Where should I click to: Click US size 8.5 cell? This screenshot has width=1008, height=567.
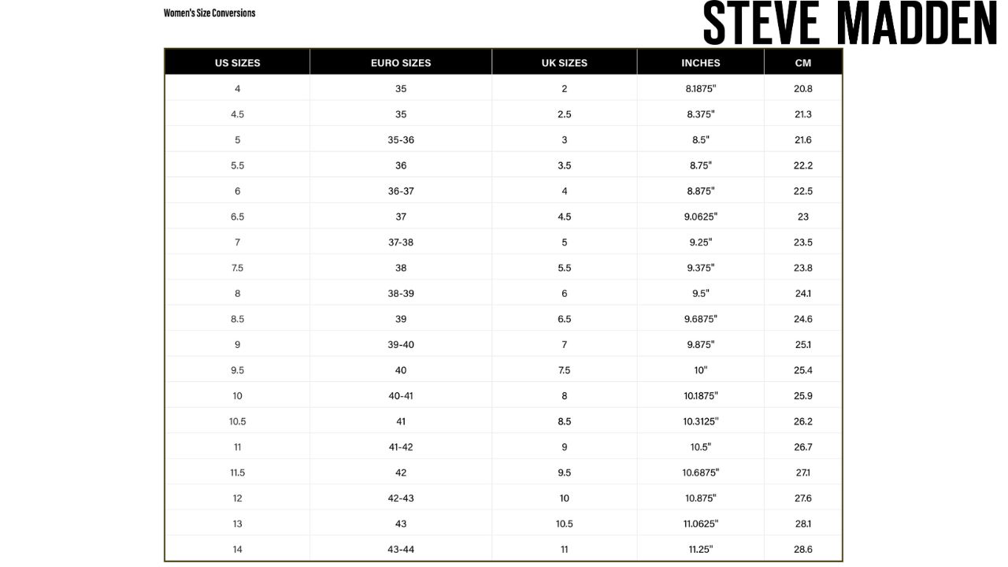(237, 319)
